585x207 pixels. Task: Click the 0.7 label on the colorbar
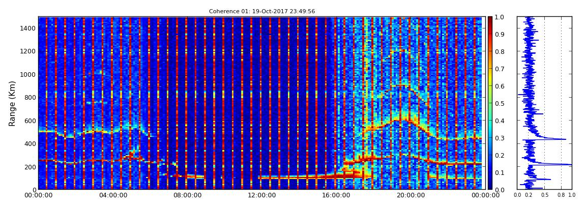(x=499, y=69)
